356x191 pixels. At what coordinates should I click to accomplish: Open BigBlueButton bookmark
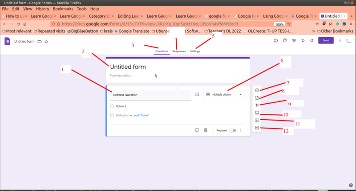tap(83, 31)
